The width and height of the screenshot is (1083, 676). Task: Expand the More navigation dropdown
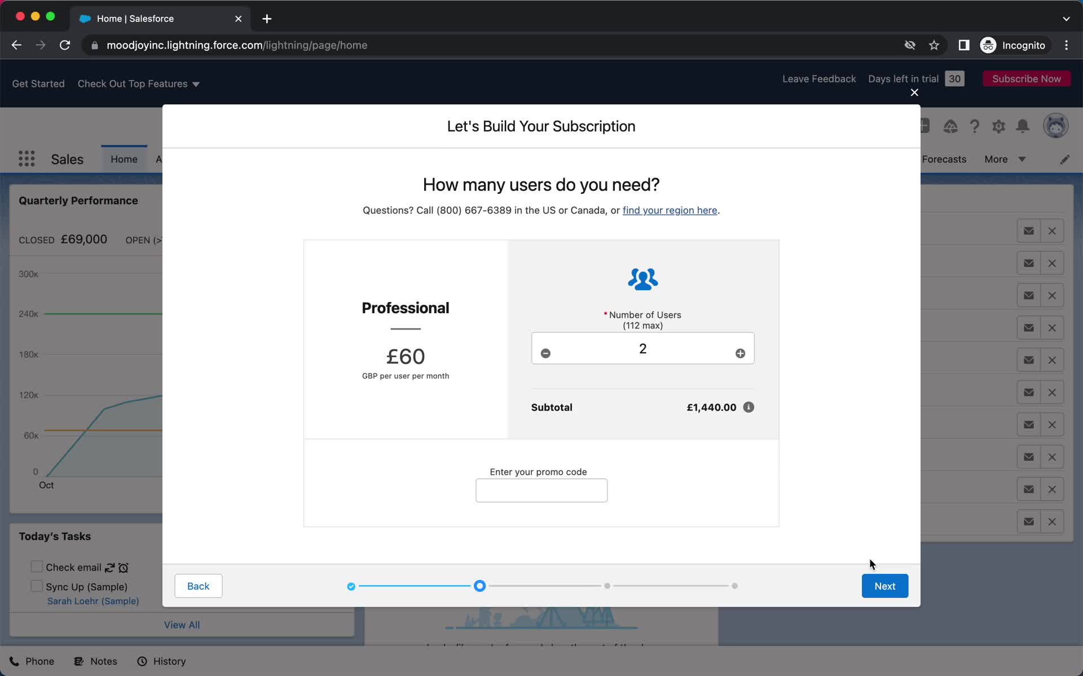(1005, 159)
